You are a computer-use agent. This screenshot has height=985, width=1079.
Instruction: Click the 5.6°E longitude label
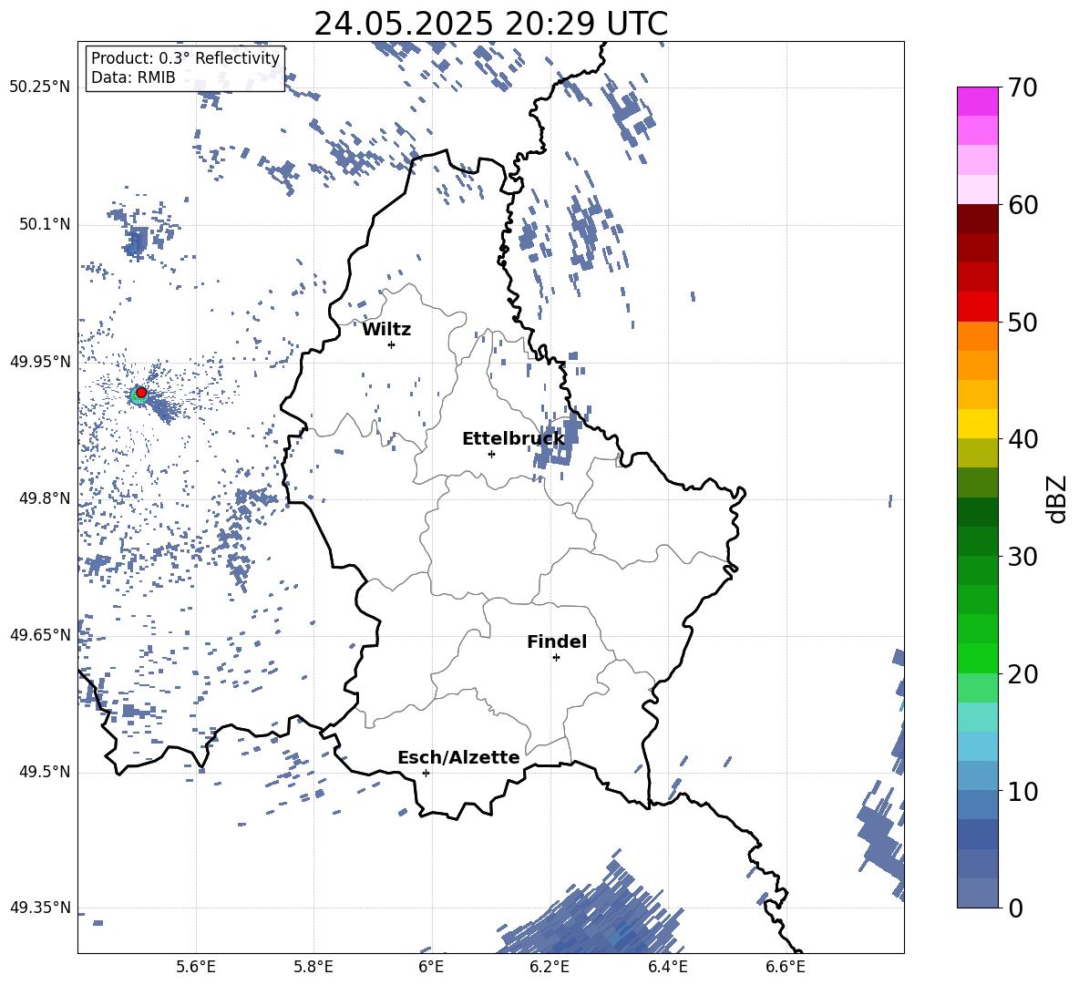point(196,967)
